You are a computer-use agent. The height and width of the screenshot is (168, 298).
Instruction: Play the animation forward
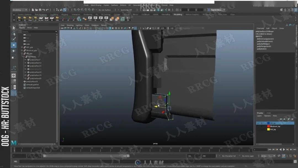(x=284, y=149)
